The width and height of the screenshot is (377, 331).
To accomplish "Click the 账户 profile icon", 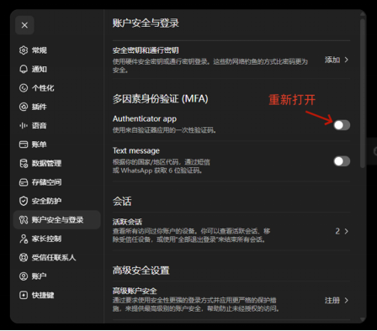I will [x=24, y=276].
